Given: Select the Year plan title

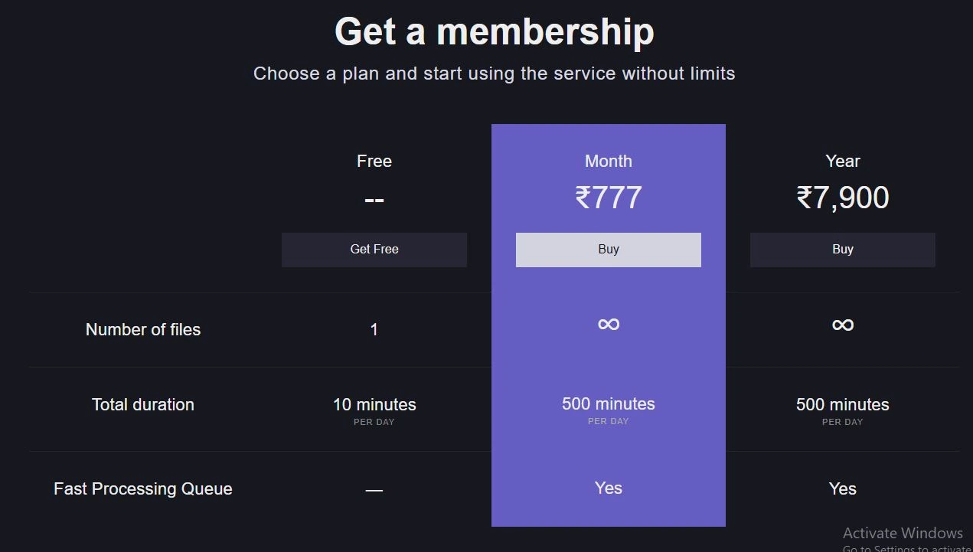Looking at the screenshot, I should tap(842, 162).
